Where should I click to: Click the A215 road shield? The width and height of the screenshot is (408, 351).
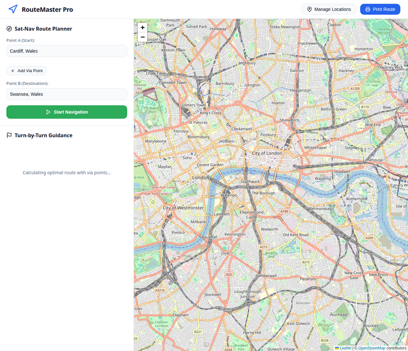264,247
